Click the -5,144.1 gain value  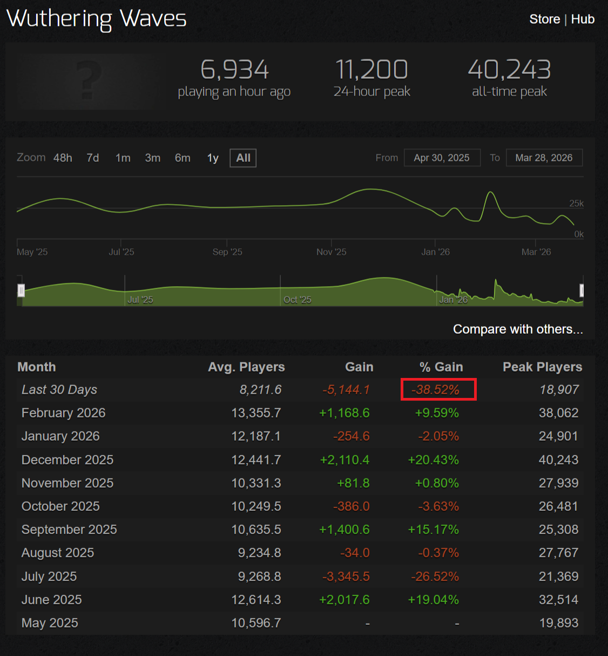(x=346, y=390)
